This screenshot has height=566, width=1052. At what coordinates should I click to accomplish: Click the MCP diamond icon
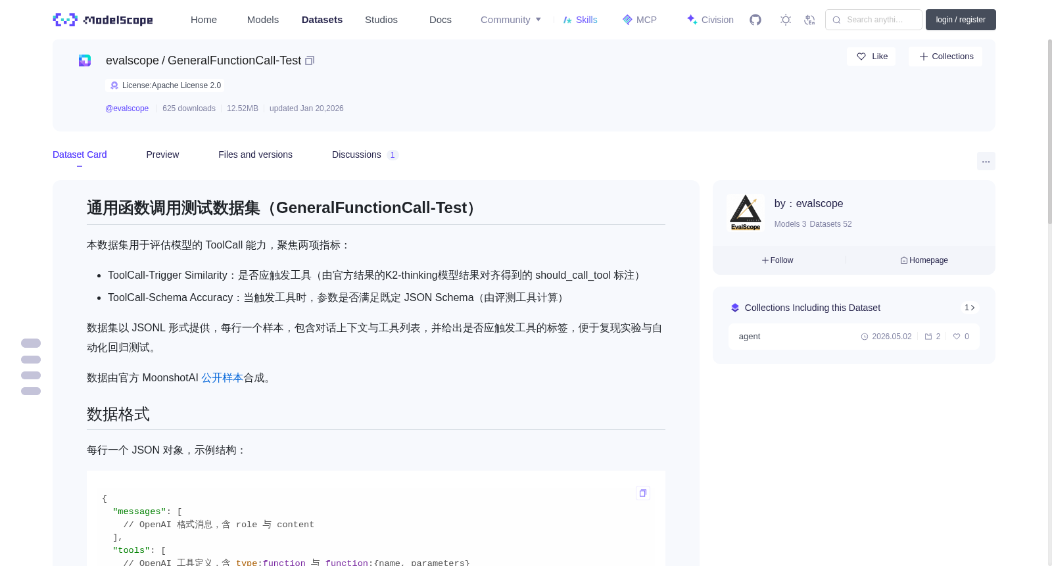click(x=627, y=20)
